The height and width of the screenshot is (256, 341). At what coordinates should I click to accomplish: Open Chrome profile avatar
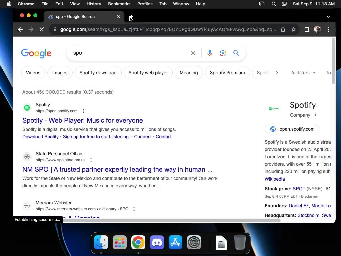tap(317, 29)
